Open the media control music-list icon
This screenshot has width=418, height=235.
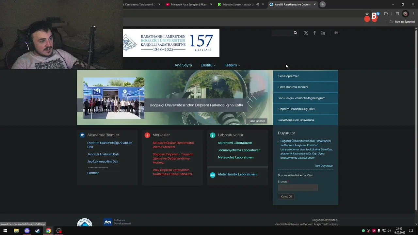coord(397,14)
